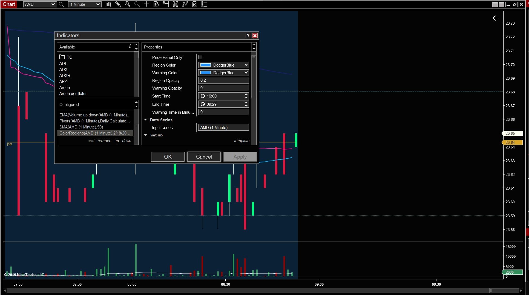The height and width of the screenshot is (295, 529).
Task: Click the Region Opacity input field
Action: pyautogui.click(x=223, y=80)
